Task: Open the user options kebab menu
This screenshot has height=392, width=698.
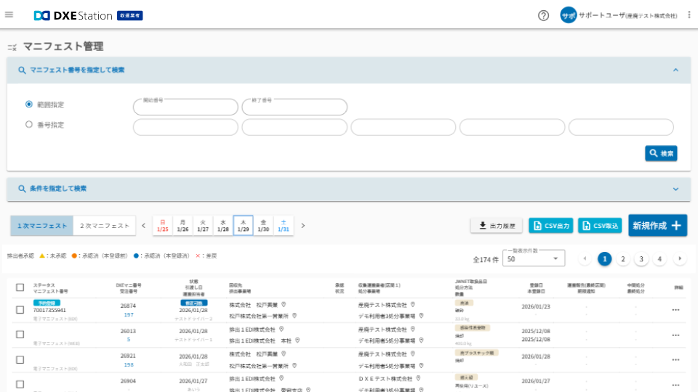Action: 689,15
